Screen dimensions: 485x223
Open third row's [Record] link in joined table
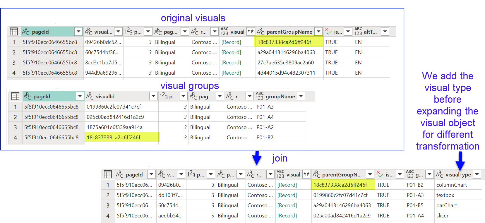pos(287,205)
